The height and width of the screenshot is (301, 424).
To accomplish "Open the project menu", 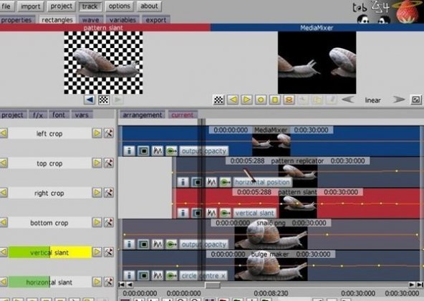I will tap(61, 6).
